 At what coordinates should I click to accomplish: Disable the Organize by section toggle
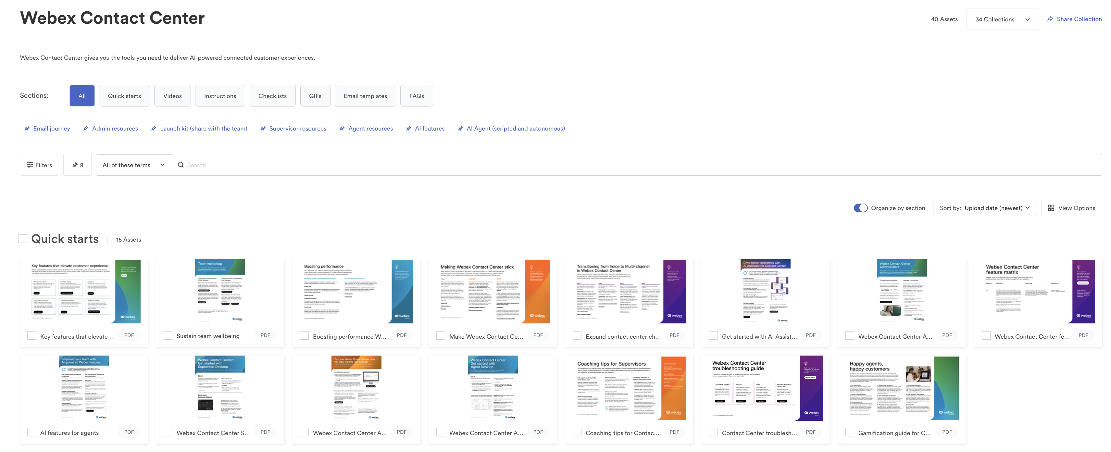tap(860, 208)
